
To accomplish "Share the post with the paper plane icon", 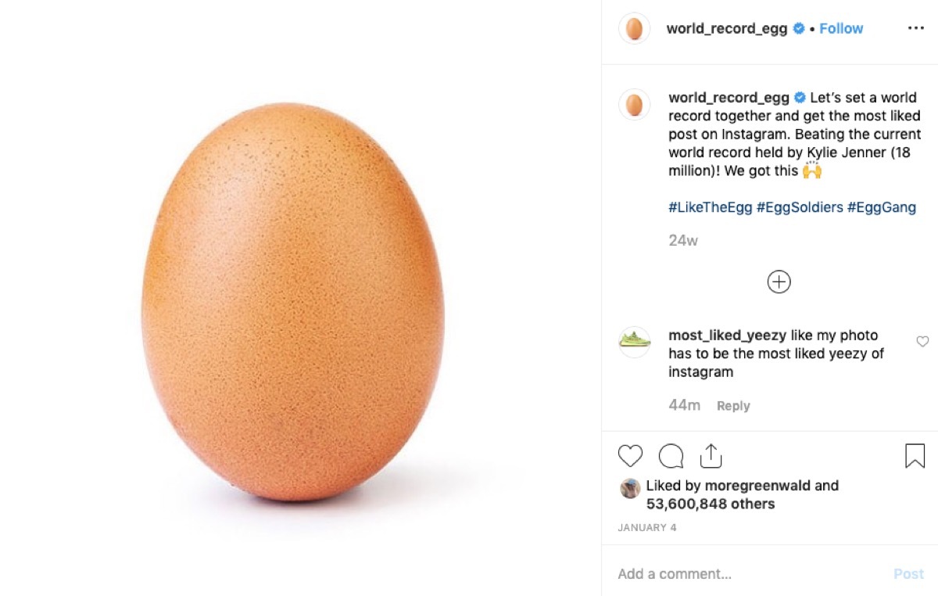I will tap(711, 454).
